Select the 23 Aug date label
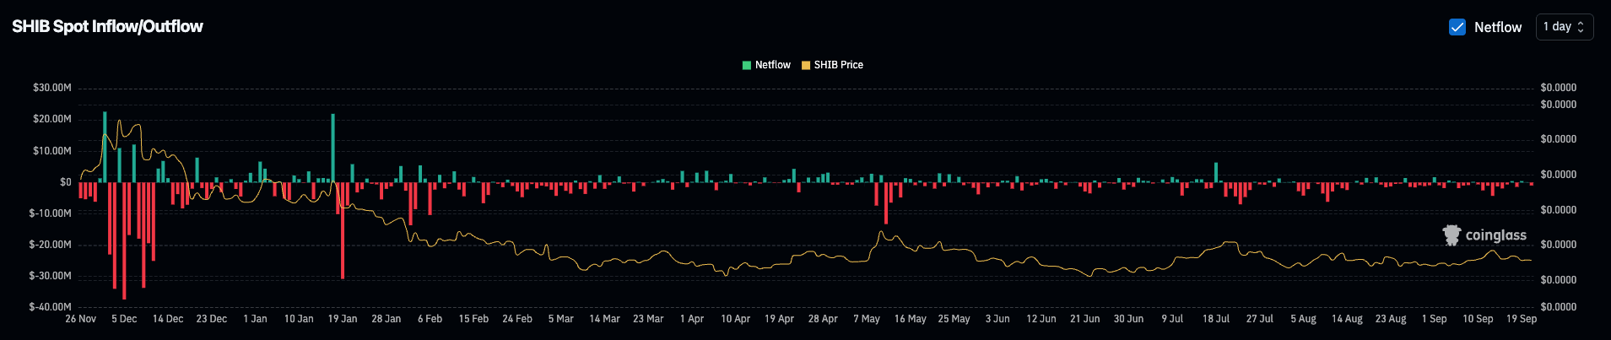This screenshot has width=1611, height=340. (1391, 319)
